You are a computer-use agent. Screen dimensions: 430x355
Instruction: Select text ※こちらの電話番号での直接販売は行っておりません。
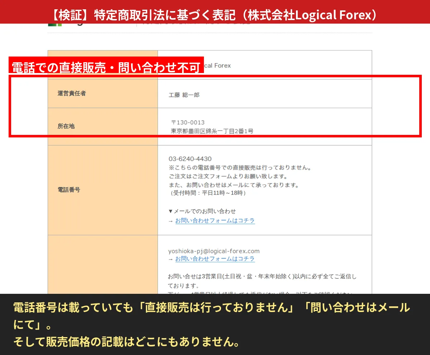240,167
